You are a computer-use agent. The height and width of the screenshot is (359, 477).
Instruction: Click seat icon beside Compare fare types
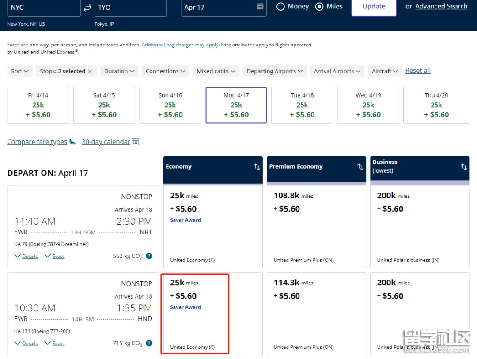pos(72,142)
